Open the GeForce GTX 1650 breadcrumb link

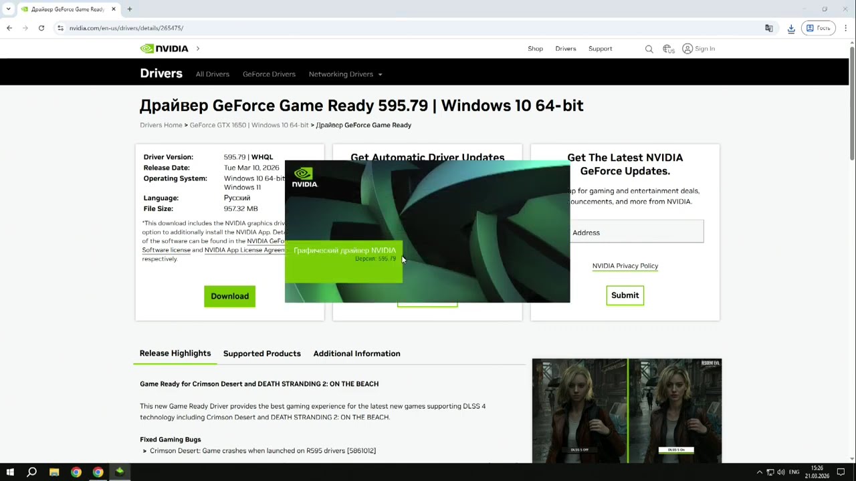(x=249, y=125)
